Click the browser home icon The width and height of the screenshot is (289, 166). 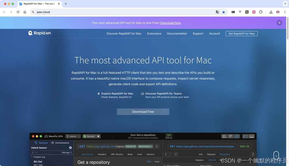tap(25, 12)
